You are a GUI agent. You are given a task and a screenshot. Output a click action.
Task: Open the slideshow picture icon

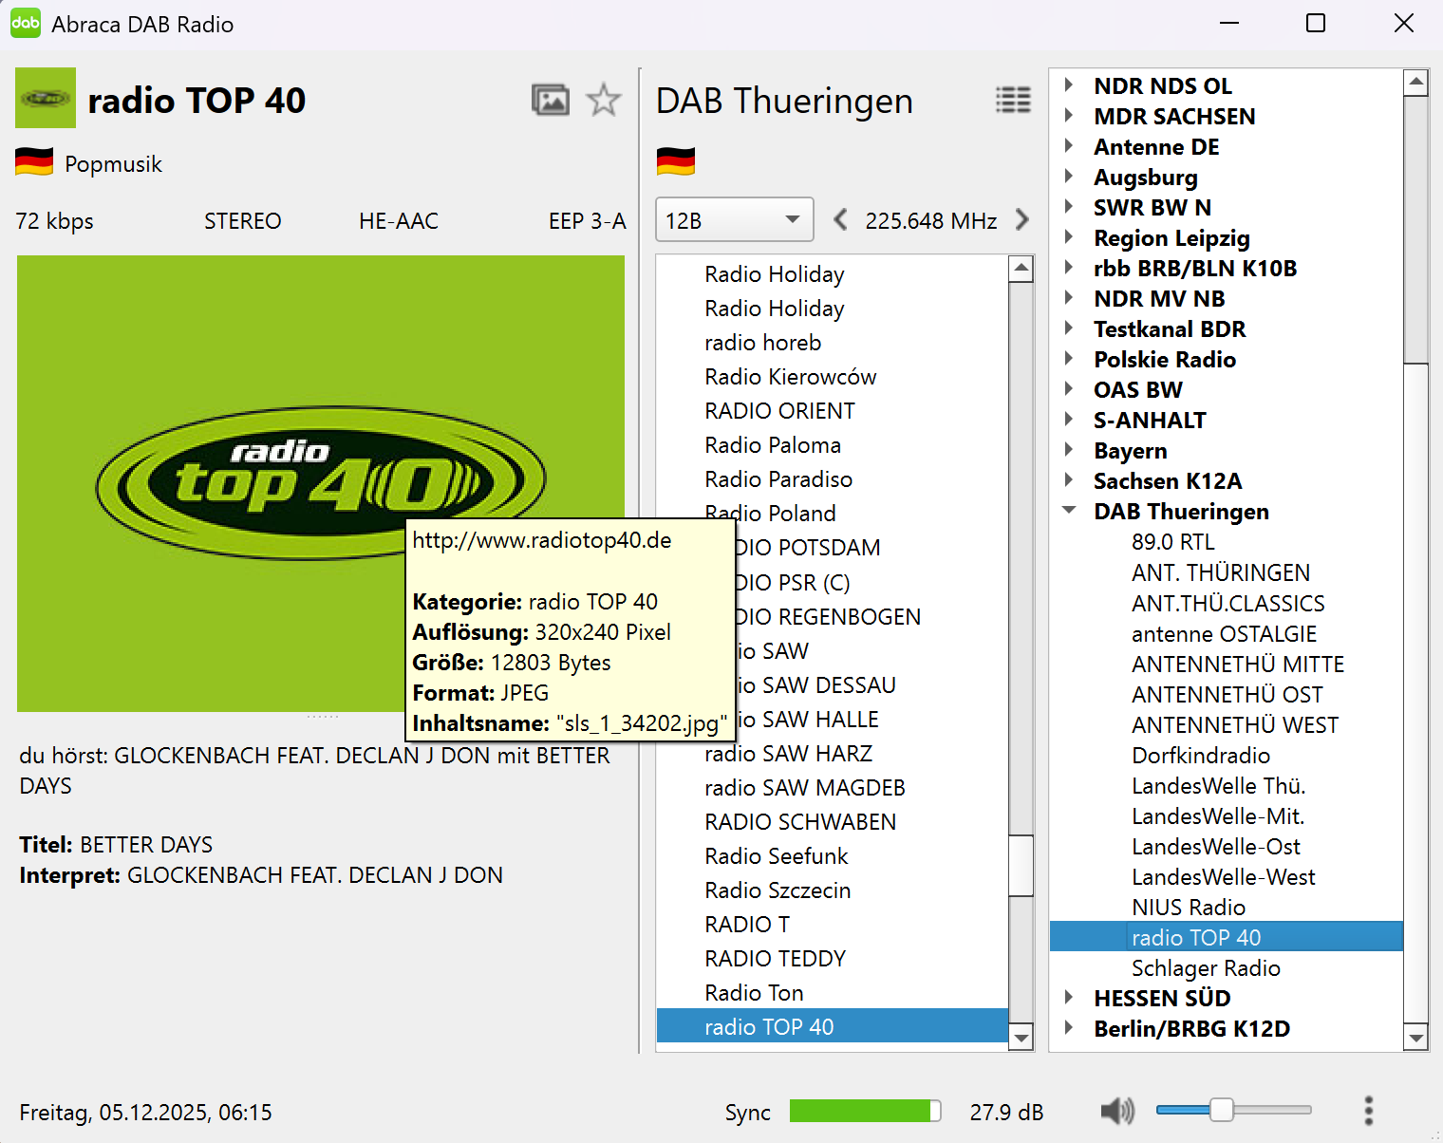tap(550, 100)
